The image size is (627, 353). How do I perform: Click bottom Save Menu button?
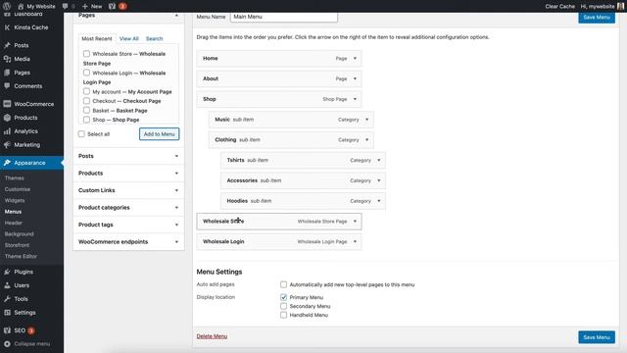point(597,337)
